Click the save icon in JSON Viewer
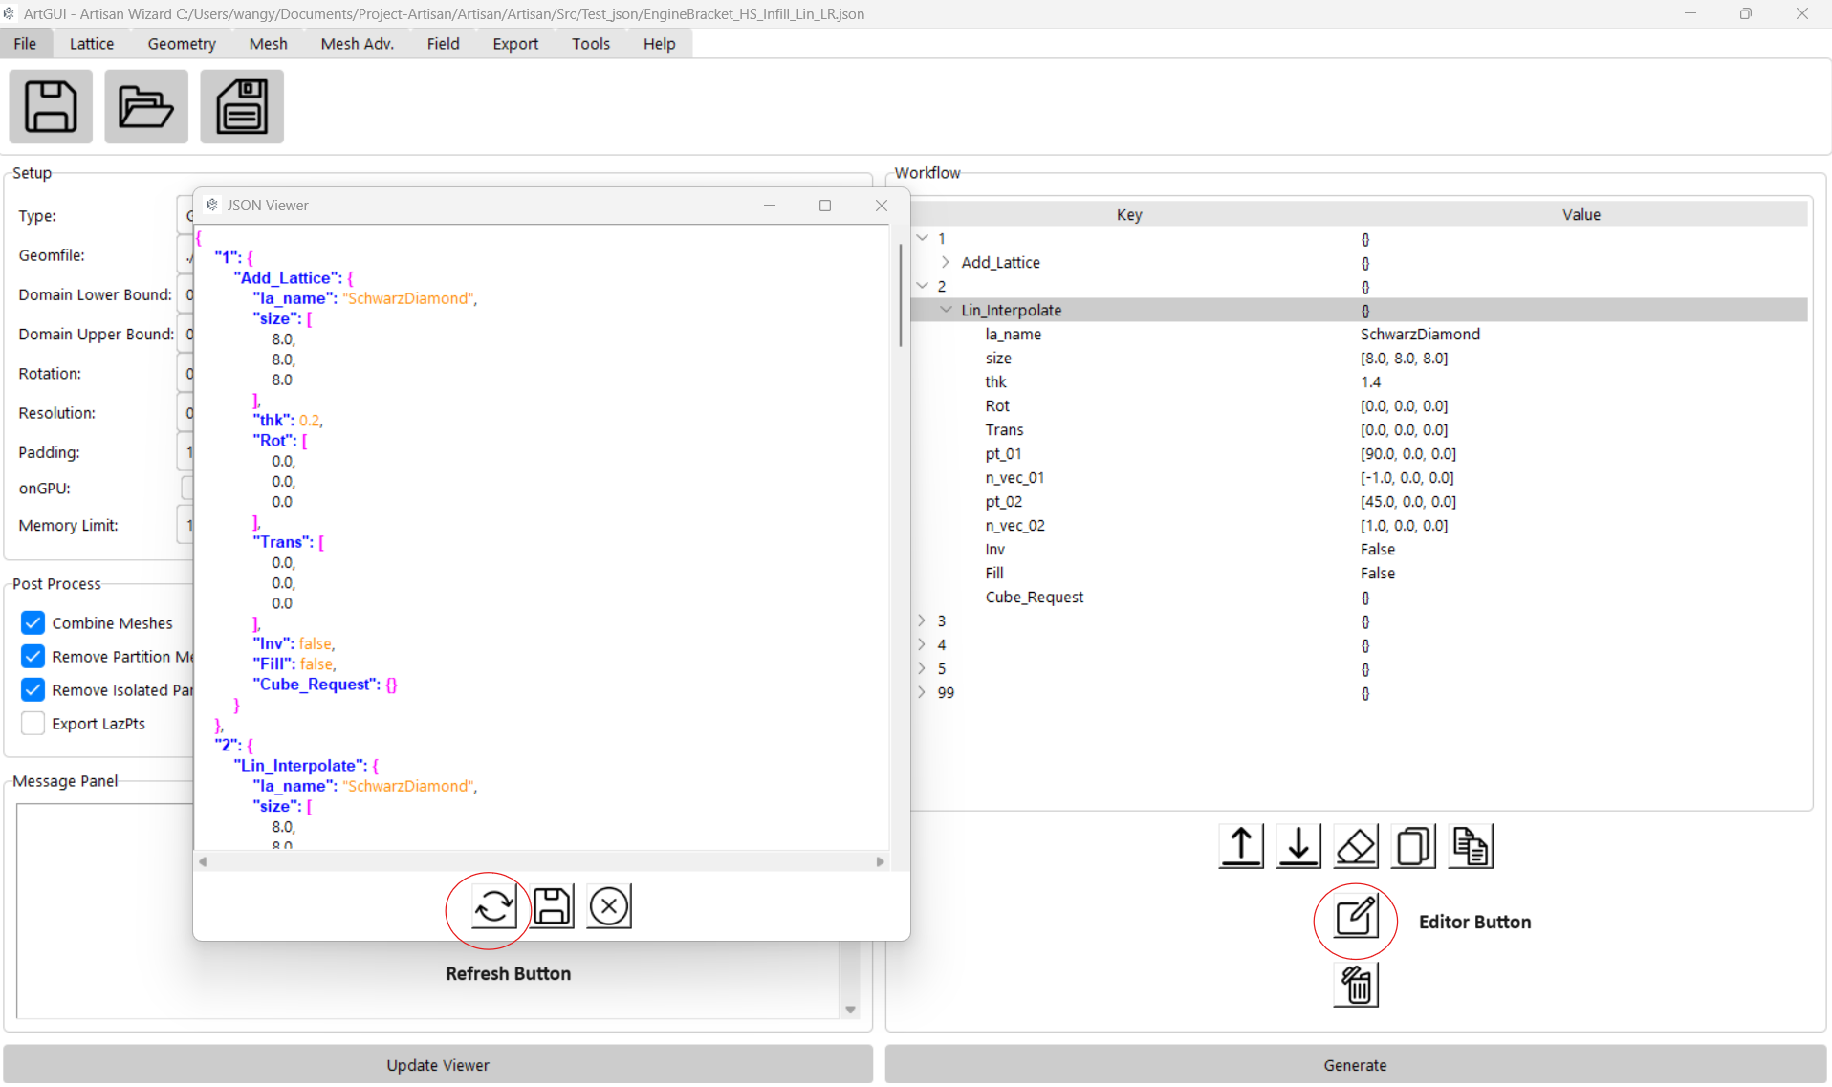 coord(552,906)
